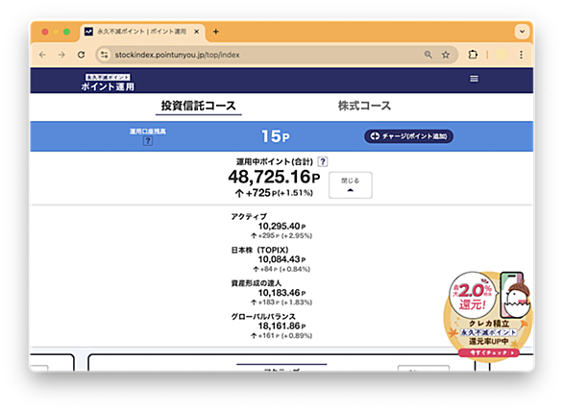Click the チャージ(ポイント追加) button
This screenshot has width=563, height=410.
tap(408, 136)
